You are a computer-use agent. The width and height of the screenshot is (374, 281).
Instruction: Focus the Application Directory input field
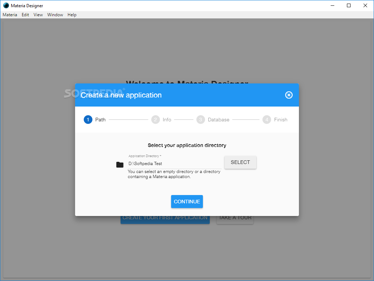[x=175, y=164]
